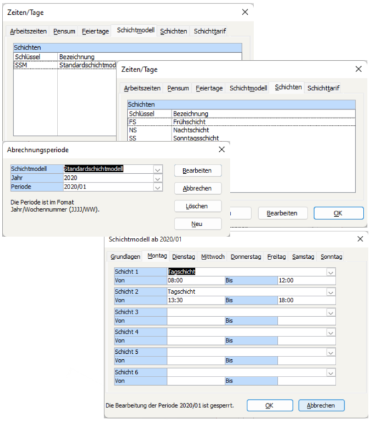Screen dimensions: 371x422
Task: Click Abbrechen in the Schichtmodell window
Action: point(322,405)
